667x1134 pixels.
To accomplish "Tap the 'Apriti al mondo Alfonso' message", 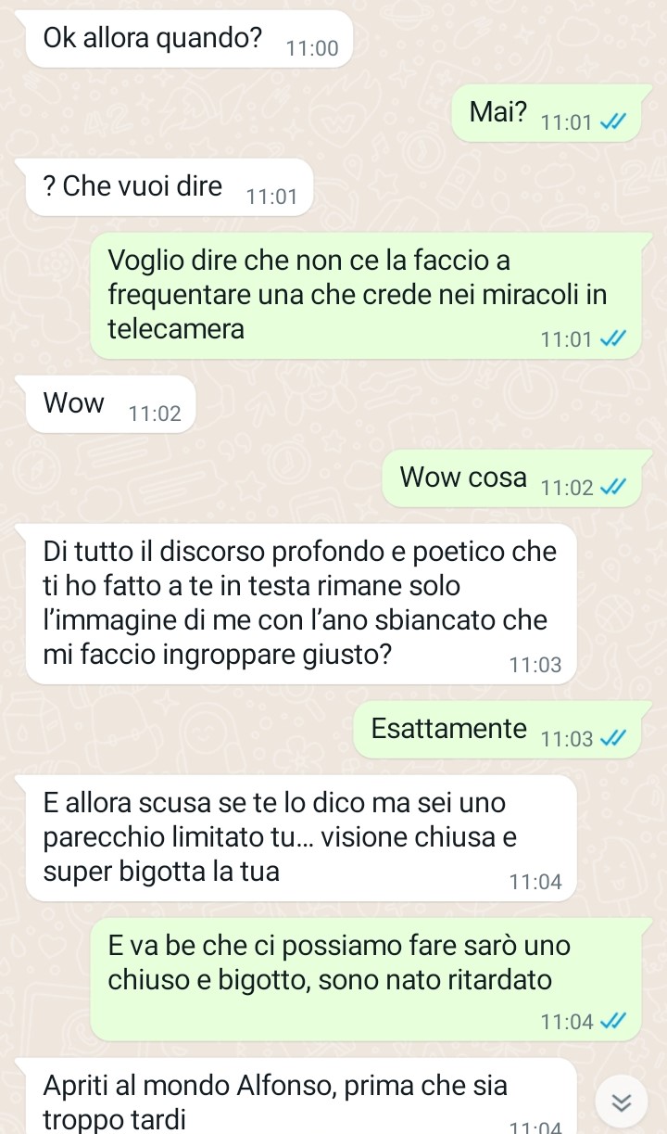I will pyautogui.click(x=301, y=1096).
